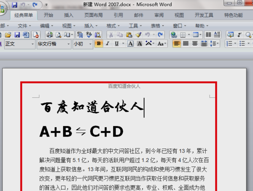
Task: Toggle Italic formatting
Action: pos(108,43)
